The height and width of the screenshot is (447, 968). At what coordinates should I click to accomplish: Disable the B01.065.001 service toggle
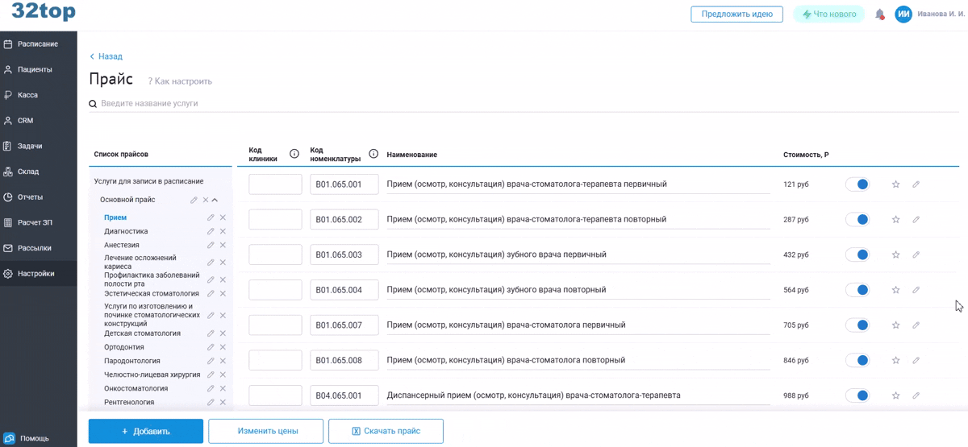(x=857, y=184)
